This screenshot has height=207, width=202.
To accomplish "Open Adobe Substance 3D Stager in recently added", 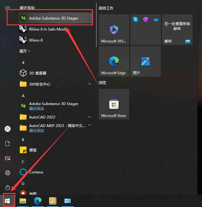I will pos(55,18).
